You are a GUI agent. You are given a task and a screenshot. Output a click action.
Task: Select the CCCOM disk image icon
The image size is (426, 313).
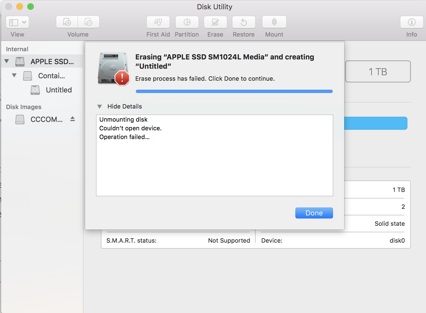[x=20, y=119]
